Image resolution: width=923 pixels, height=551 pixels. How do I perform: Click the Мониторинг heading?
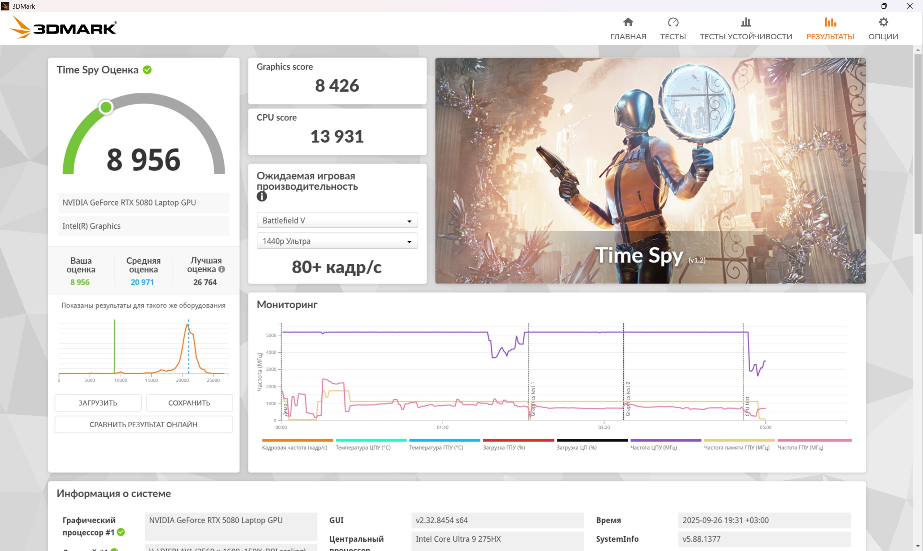point(287,305)
